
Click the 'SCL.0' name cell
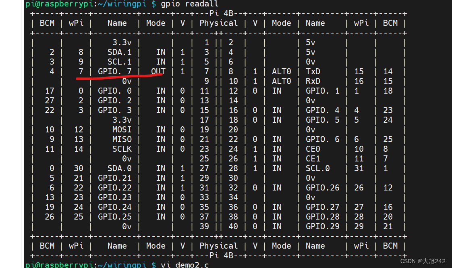click(318, 168)
